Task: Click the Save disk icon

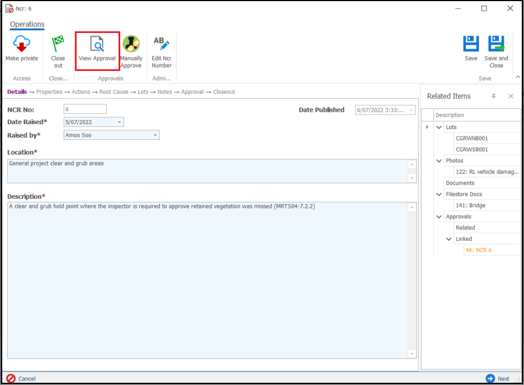Action: pos(471,44)
